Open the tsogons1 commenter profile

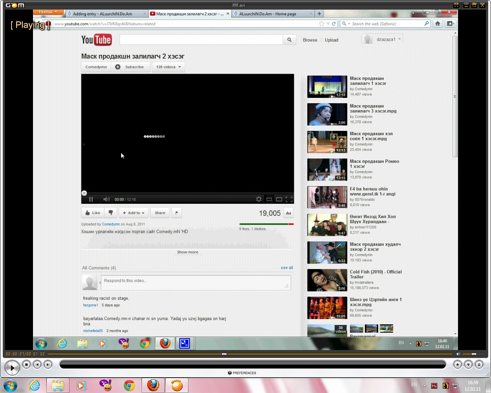coord(91,305)
